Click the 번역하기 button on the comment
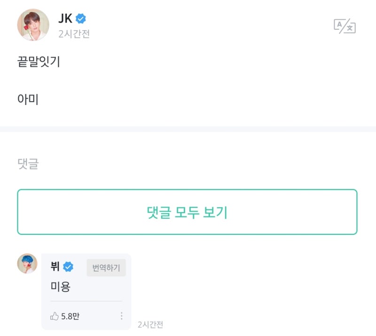 click(106, 268)
